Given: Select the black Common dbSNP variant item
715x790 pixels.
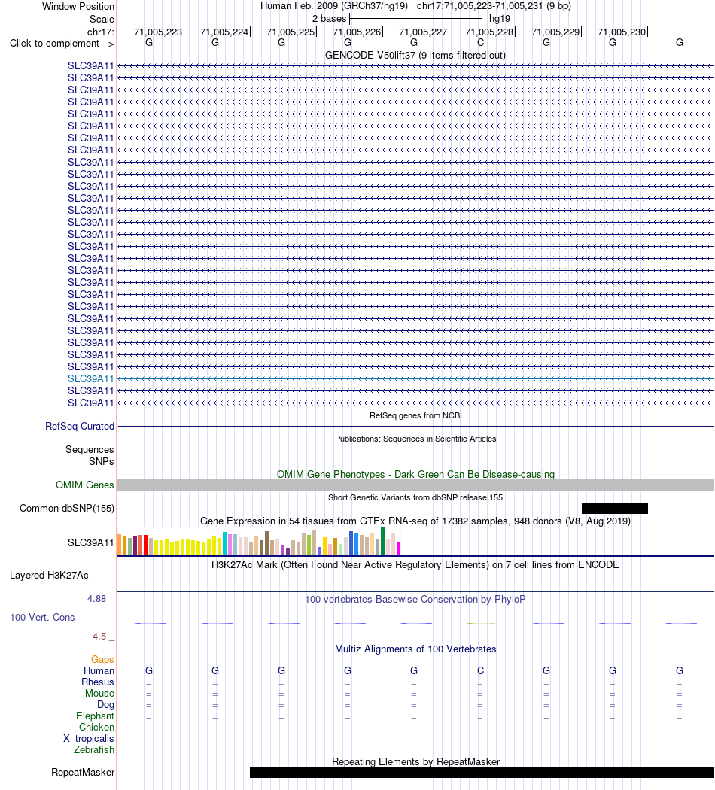Looking at the screenshot, I should click(x=615, y=509).
